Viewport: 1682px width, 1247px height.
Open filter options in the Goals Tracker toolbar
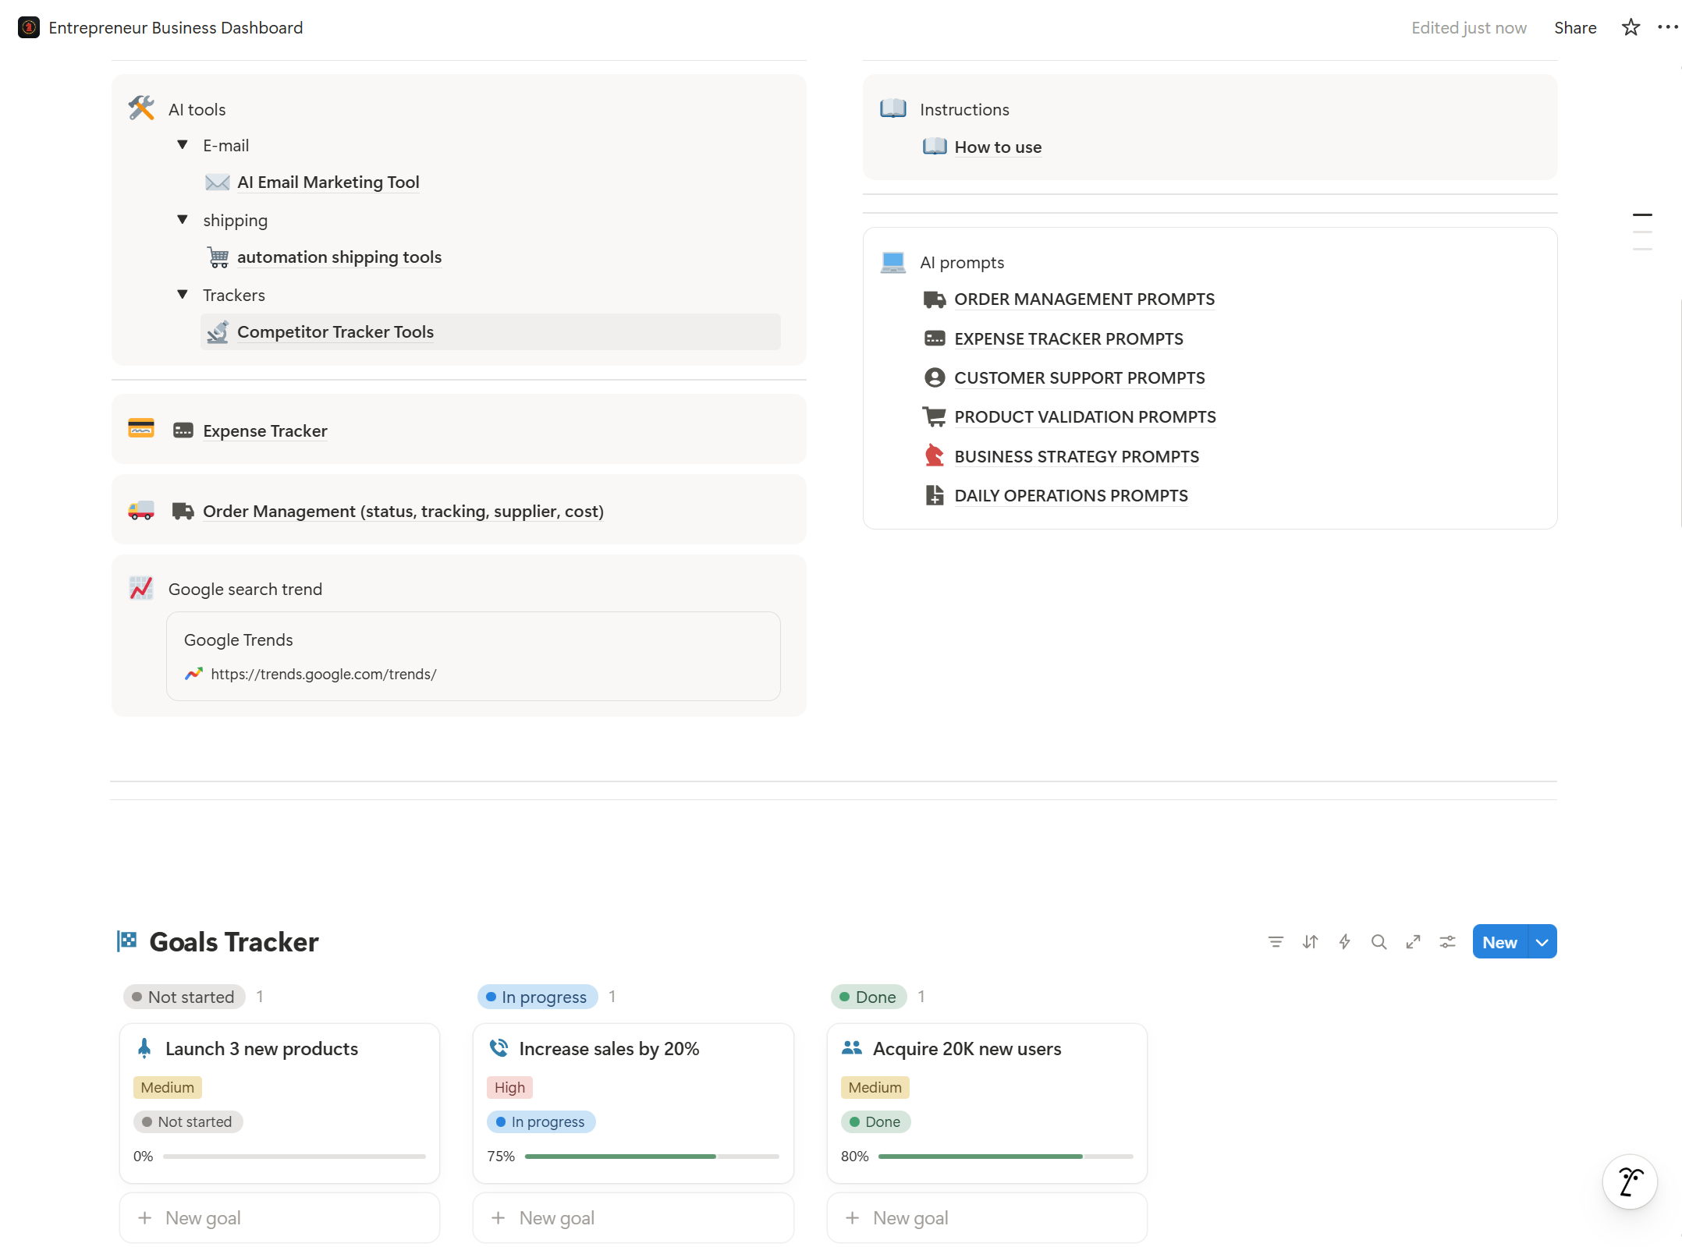[x=1275, y=941]
